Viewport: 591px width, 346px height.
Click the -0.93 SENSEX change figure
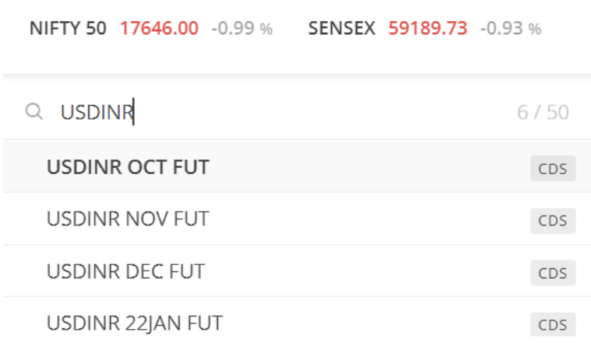pyautogui.click(x=501, y=28)
